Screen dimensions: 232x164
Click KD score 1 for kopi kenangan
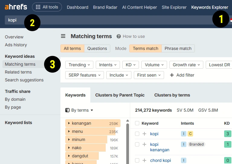227,144
